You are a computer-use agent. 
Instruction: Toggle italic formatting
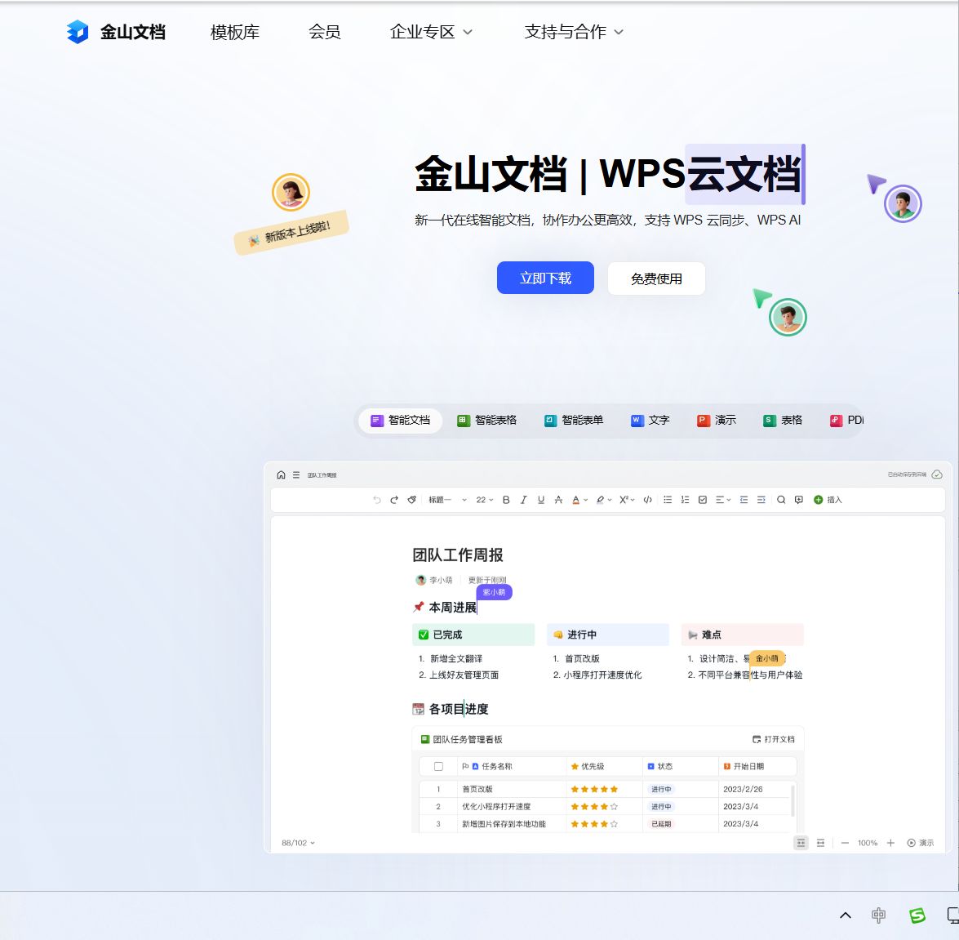tap(523, 500)
